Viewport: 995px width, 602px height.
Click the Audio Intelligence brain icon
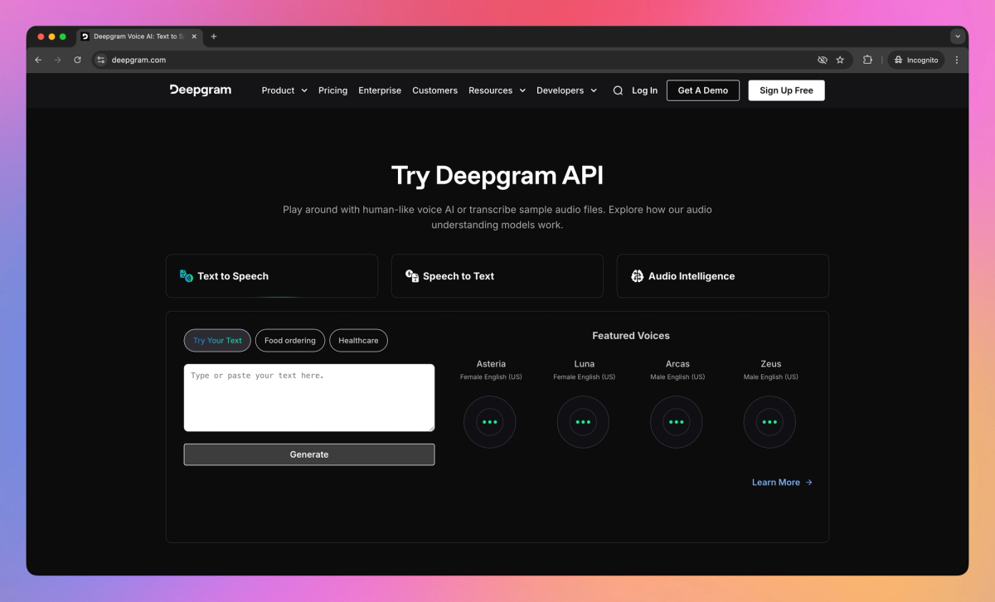[637, 276]
